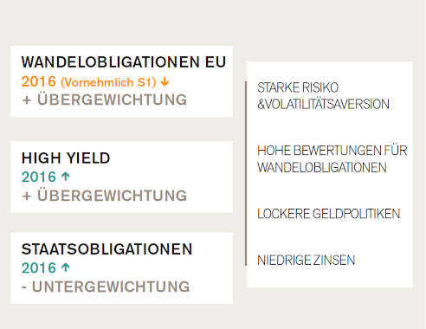Select the orange (Vornehmlich S1) note

108,82
